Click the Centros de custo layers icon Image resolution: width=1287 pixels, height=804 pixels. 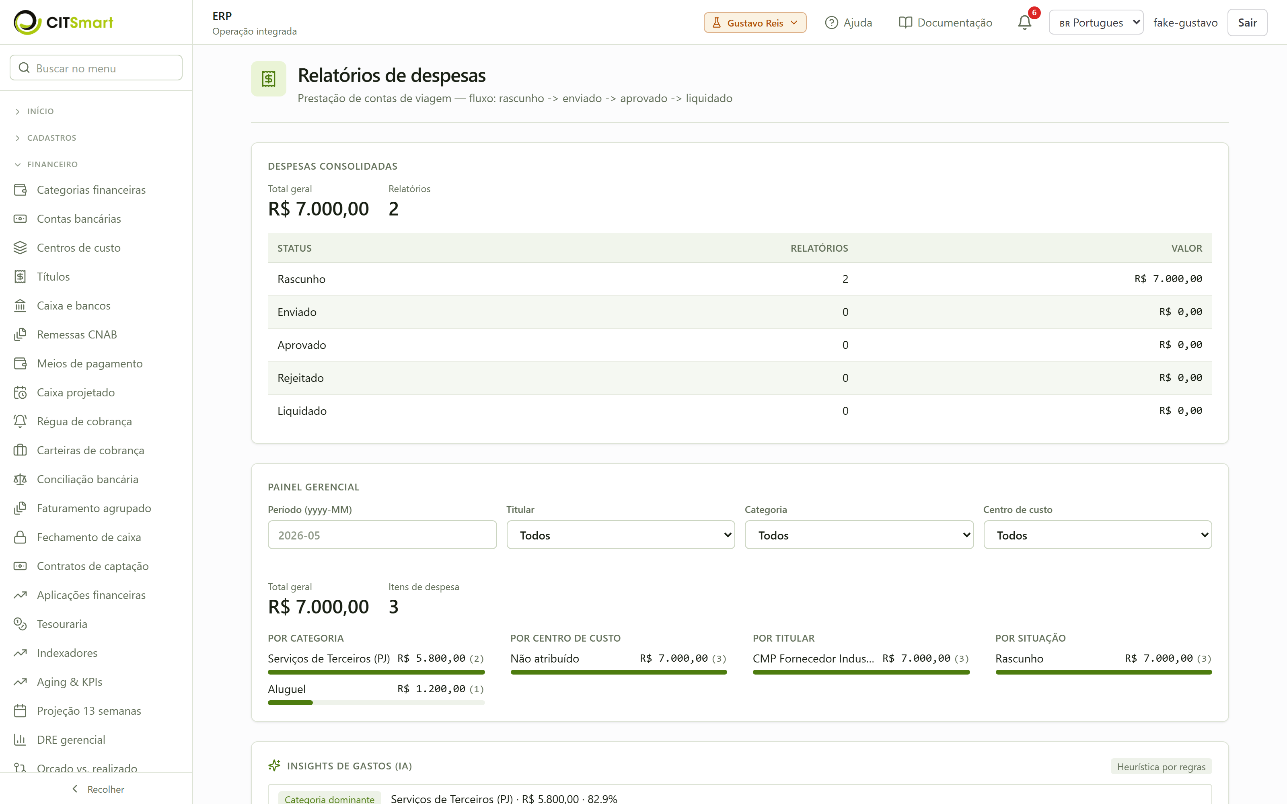click(x=20, y=248)
